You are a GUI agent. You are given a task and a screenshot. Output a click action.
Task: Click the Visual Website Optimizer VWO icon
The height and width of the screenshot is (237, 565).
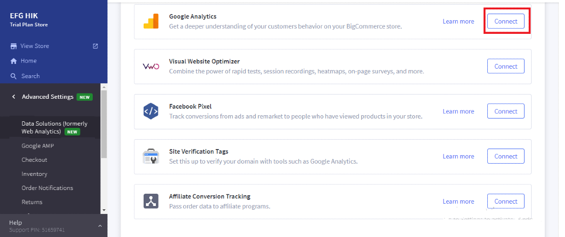(151, 66)
